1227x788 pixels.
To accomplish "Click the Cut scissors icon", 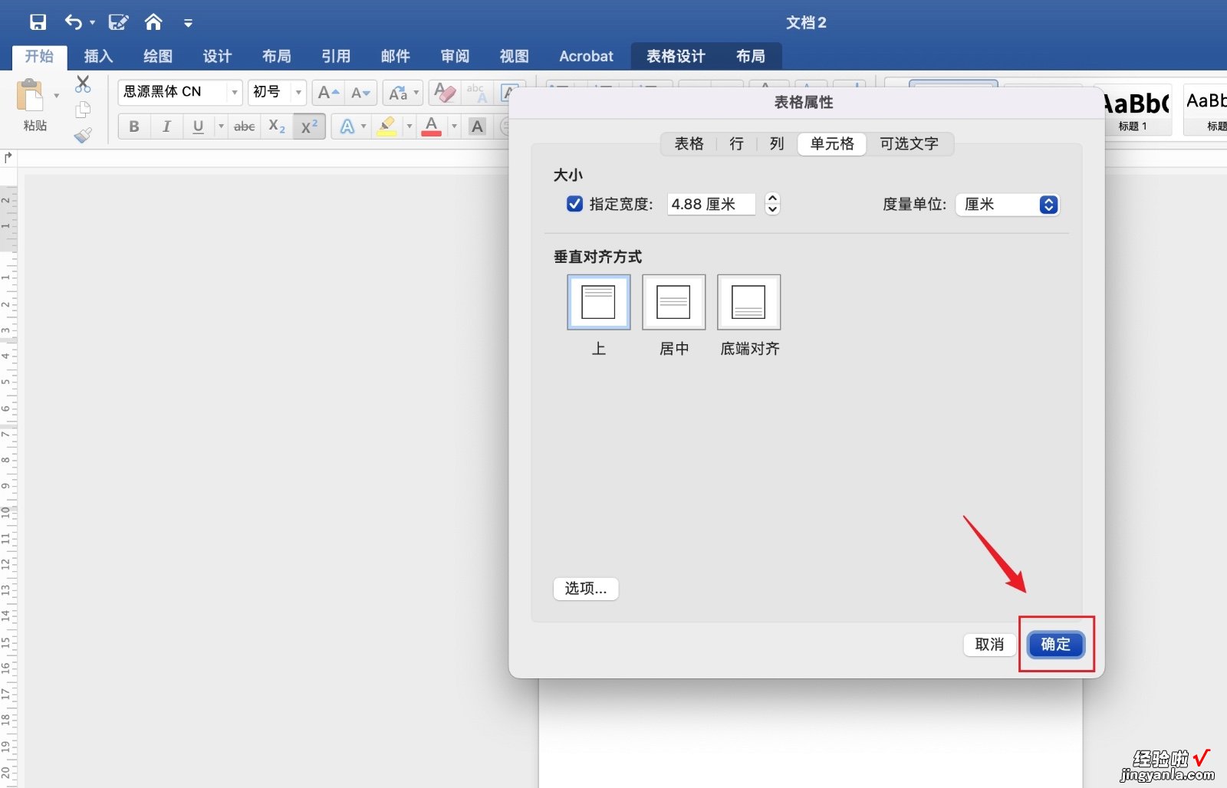I will (83, 84).
